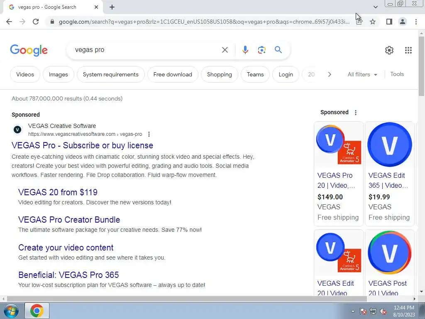This screenshot has width=425, height=319.
Task: Click the forward navigation arrow
Action: [x=22, y=22]
